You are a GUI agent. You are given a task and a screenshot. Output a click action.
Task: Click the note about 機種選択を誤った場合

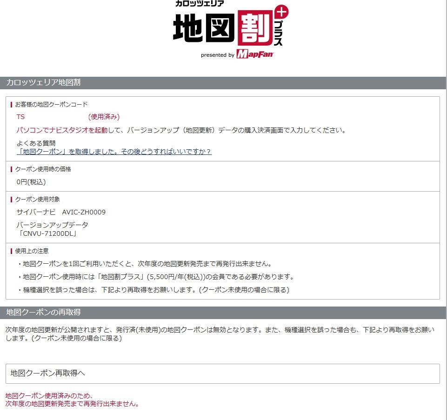153,290
